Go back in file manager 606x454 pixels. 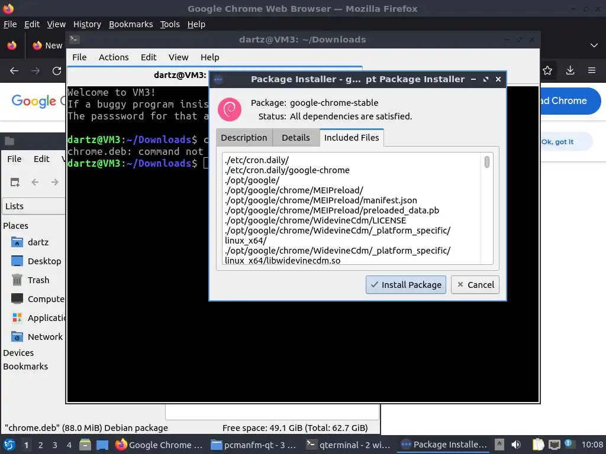point(35,182)
